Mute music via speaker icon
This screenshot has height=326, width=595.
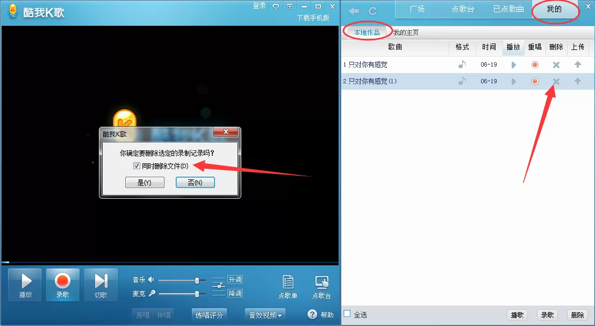[x=151, y=280]
